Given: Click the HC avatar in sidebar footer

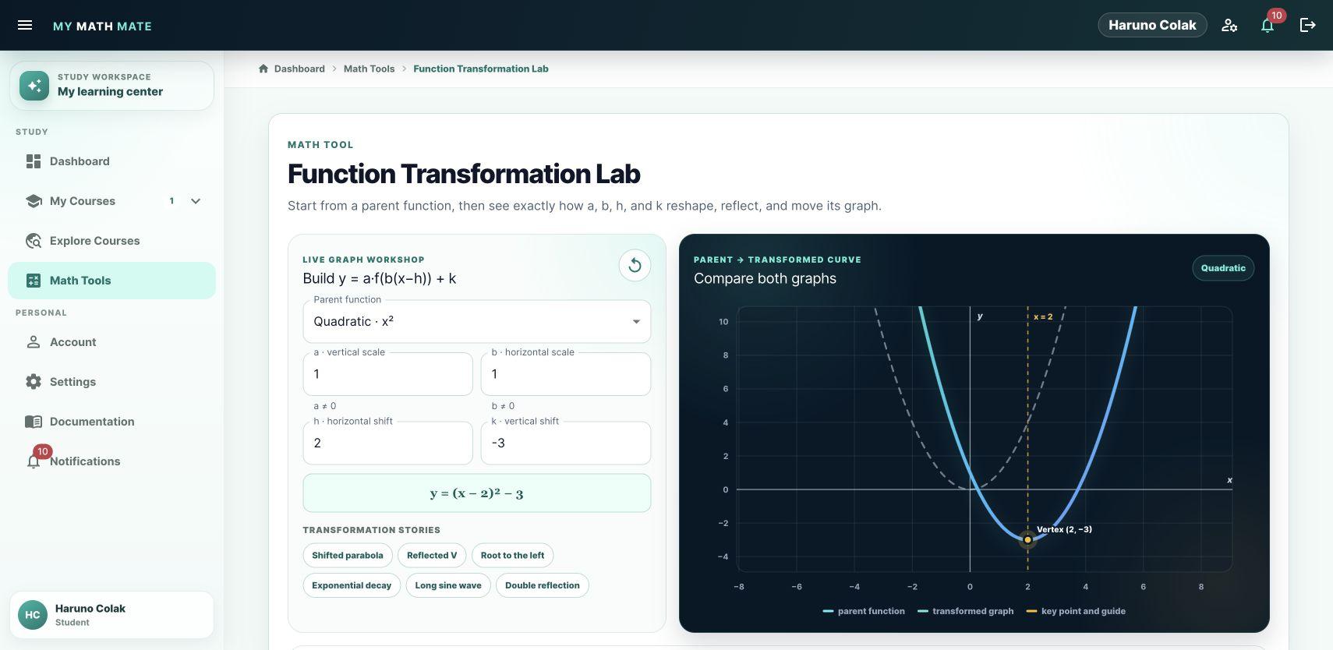Looking at the screenshot, I should pyautogui.click(x=33, y=615).
